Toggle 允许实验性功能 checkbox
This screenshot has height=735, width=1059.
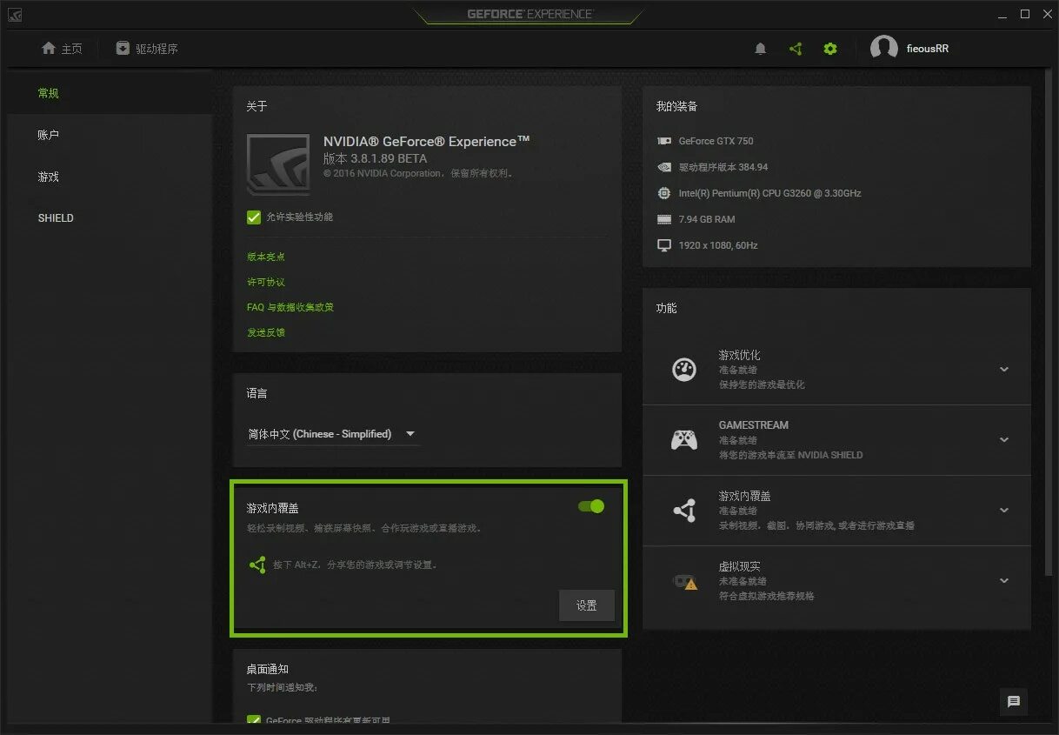pos(254,217)
